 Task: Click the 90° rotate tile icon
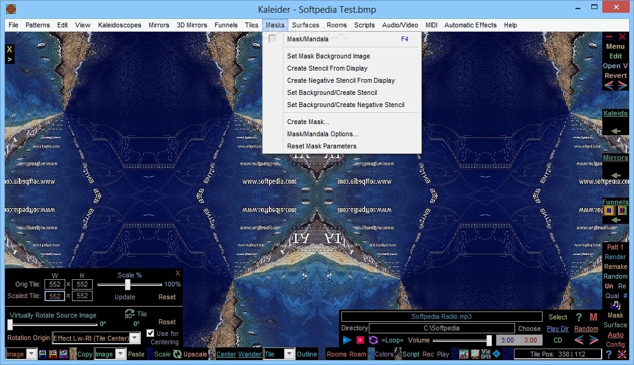[x=129, y=314]
